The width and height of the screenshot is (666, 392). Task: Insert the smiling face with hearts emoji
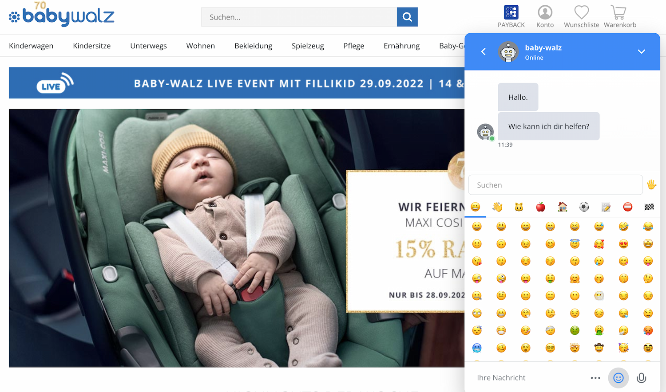coord(599,244)
